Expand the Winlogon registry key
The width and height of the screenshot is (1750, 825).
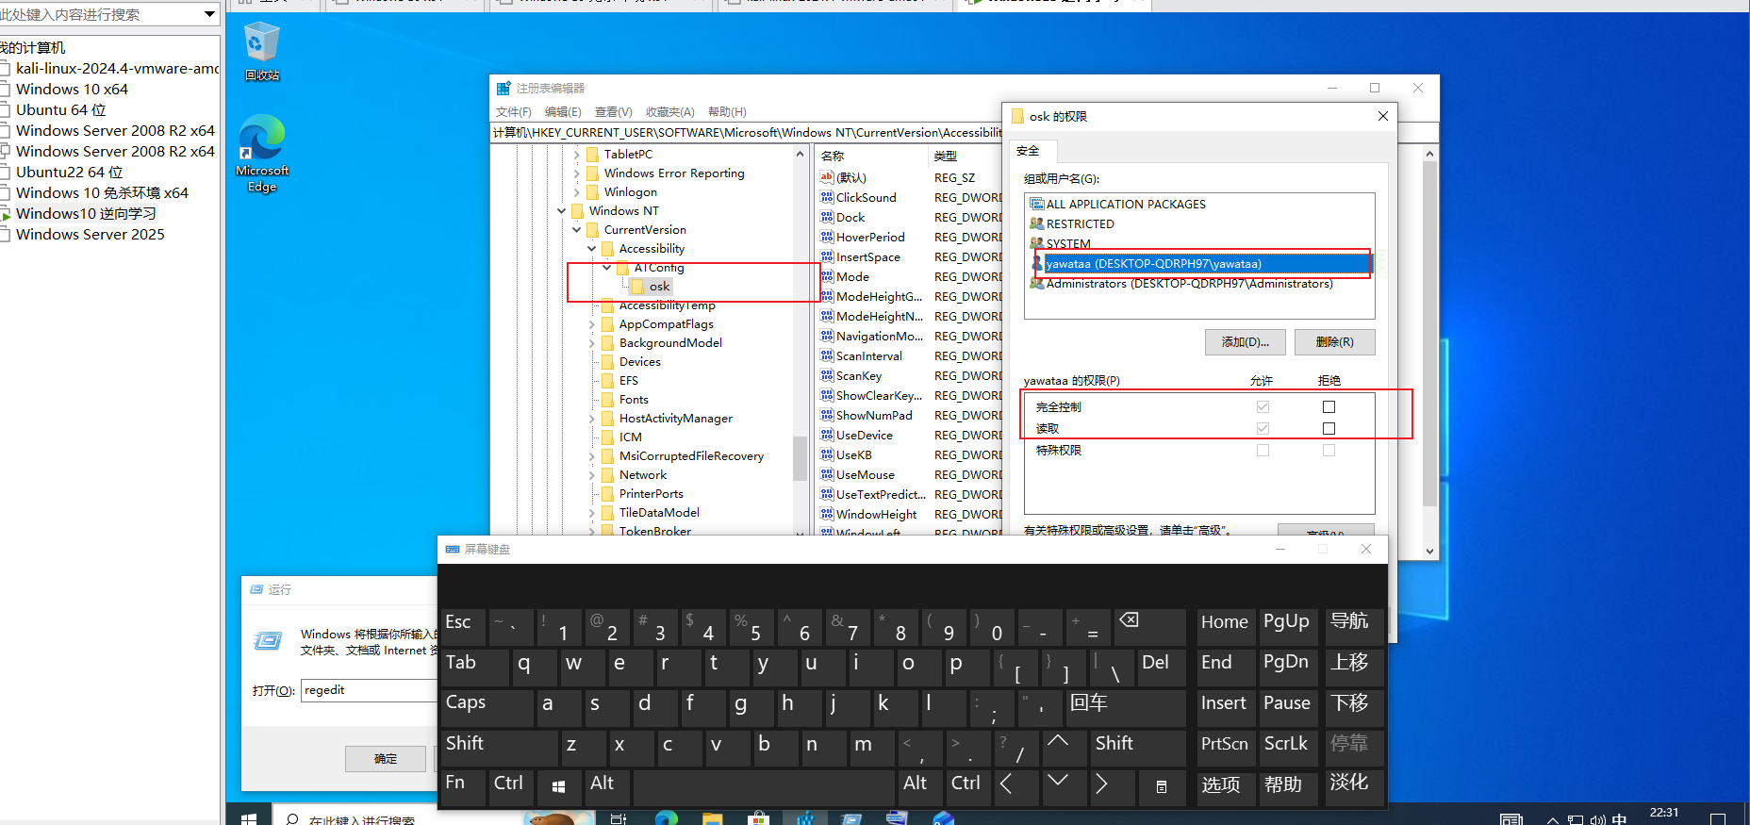point(577,192)
